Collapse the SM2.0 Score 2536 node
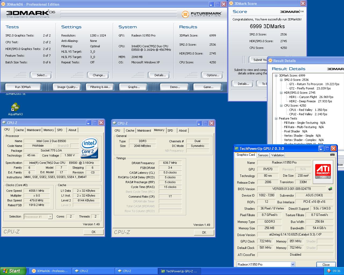This screenshot has width=344, height=275. 281,80
